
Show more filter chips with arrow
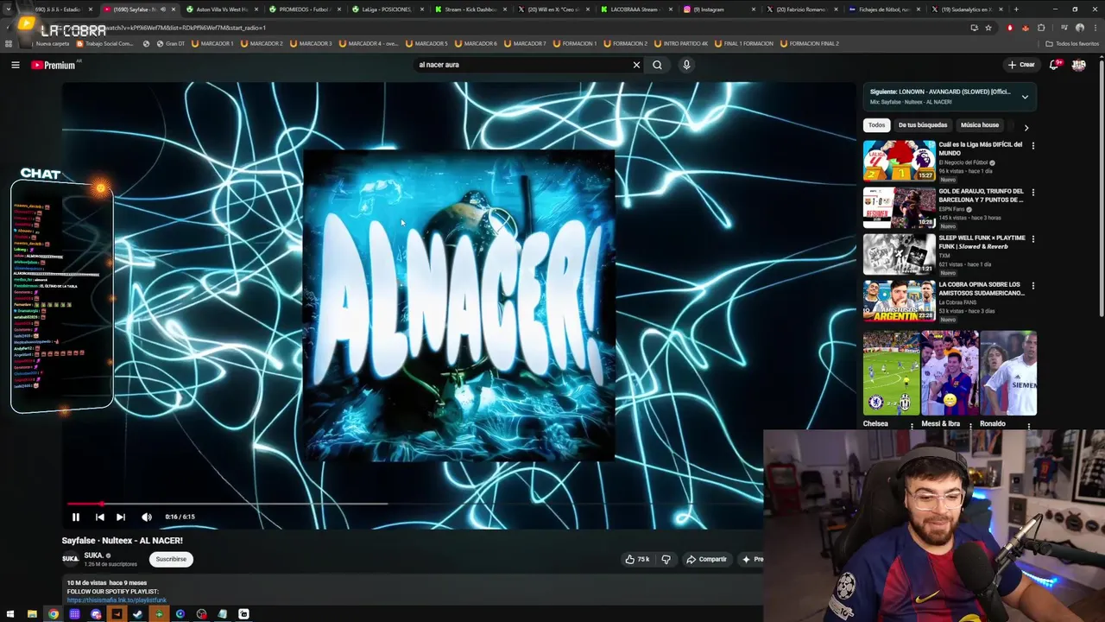coord(1026,127)
